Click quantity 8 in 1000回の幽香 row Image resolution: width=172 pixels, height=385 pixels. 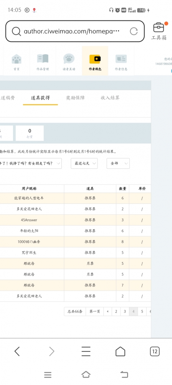click(x=122, y=242)
